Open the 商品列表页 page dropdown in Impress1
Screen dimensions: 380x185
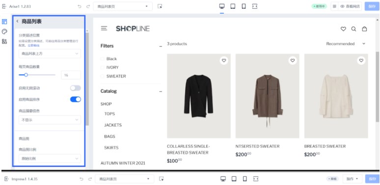click(x=125, y=179)
